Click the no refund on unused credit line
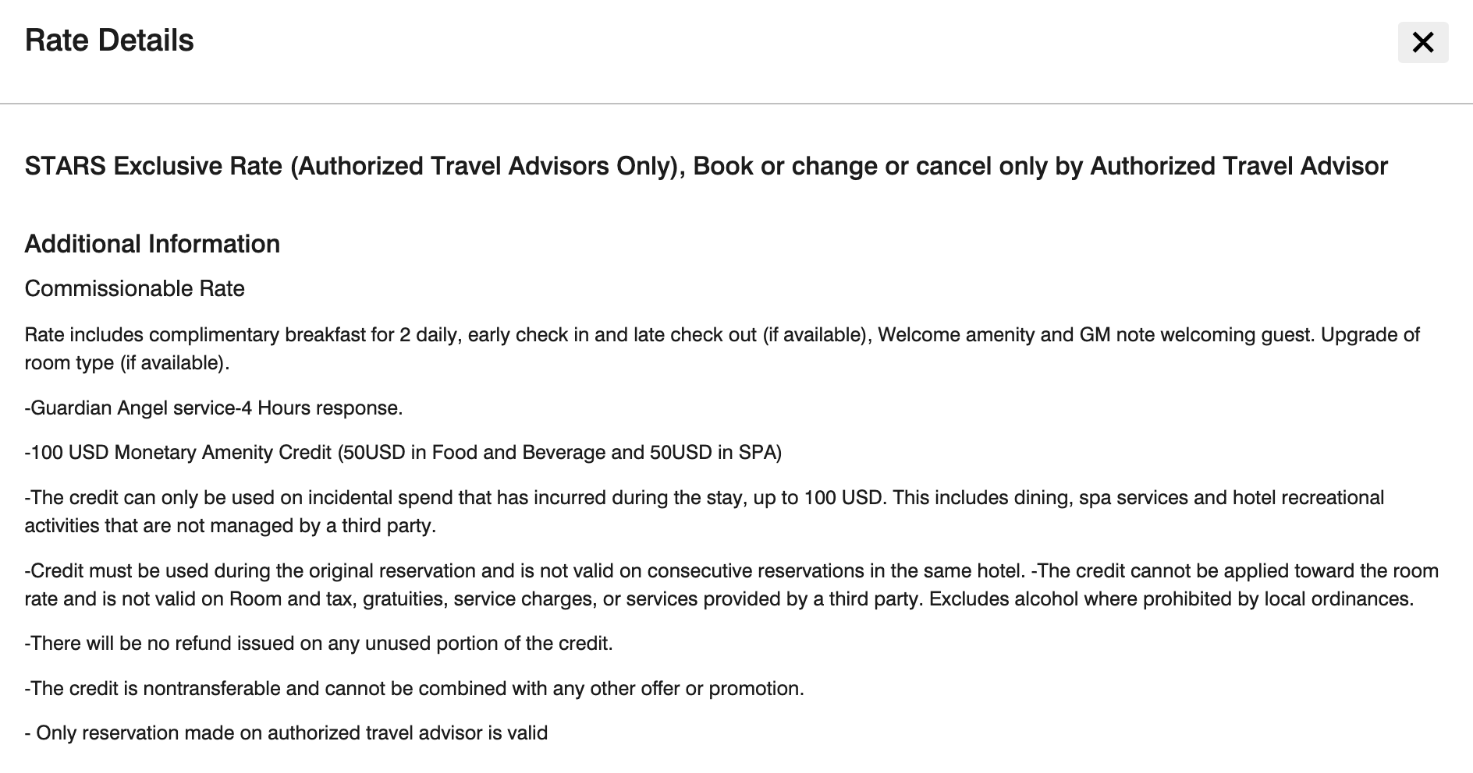Screen dimensions: 1473x773 coord(319,644)
